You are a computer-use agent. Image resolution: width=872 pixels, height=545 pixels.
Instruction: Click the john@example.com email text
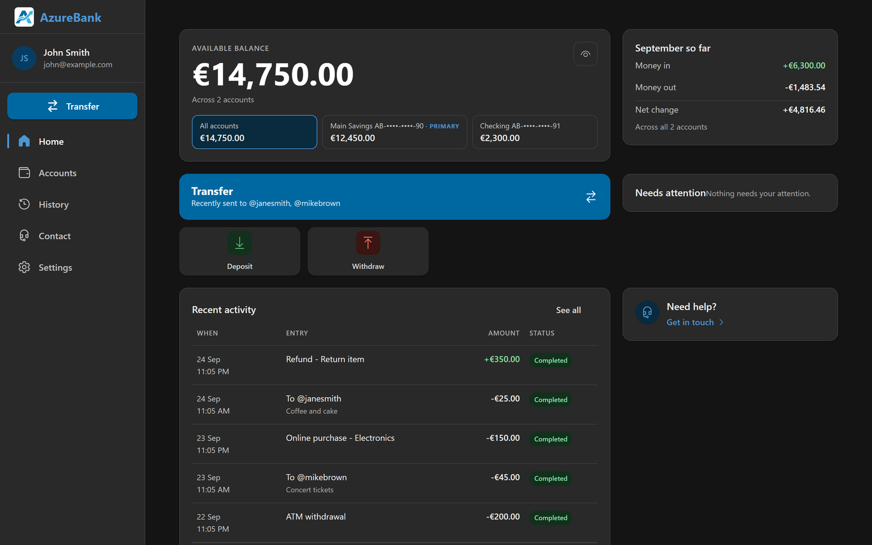pyautogui.click(x=78, y=64)
